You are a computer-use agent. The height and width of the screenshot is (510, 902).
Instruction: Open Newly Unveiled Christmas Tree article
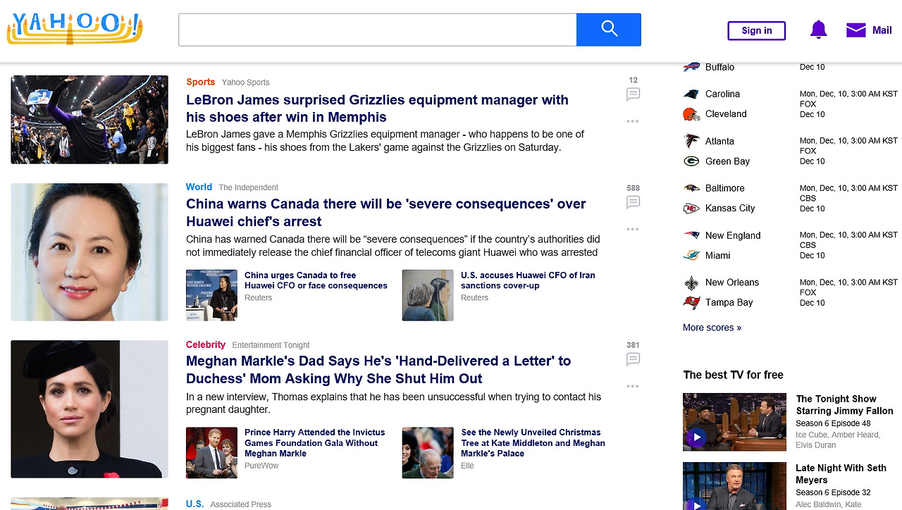click(533, 443)
